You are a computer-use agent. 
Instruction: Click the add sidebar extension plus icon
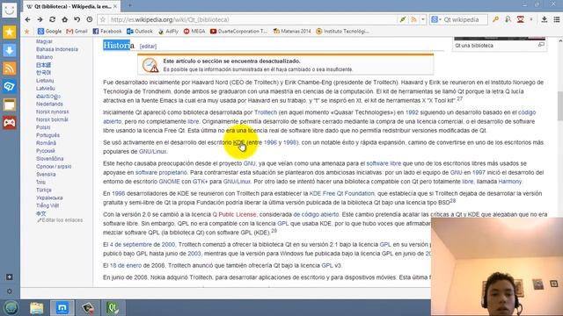click(10, 277)
